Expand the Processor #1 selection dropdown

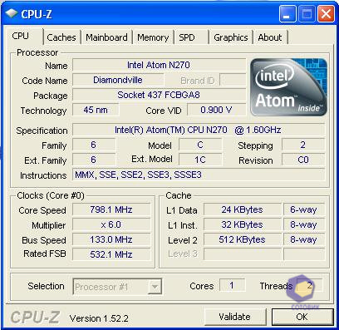click(155, 287)
